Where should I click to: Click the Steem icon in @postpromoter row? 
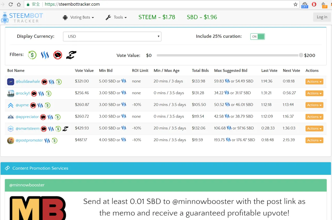(47, 141)
